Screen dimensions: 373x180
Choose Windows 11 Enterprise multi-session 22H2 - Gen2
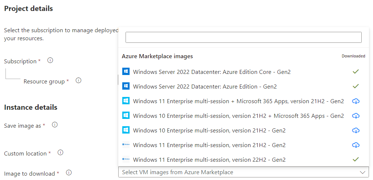(x=209, y=160)
